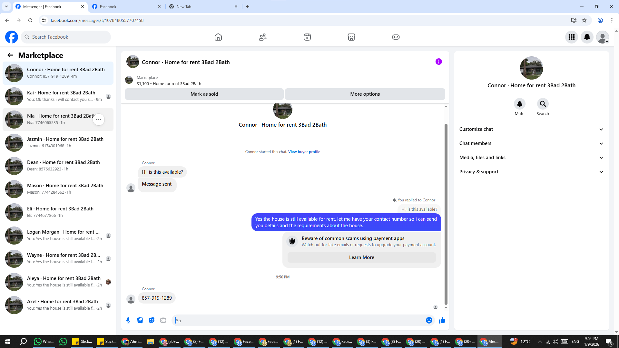Image resolution: width=619 pixels, height=348 pixels.
Task: Open Facebook notifications bell
Action: point(587,37)
